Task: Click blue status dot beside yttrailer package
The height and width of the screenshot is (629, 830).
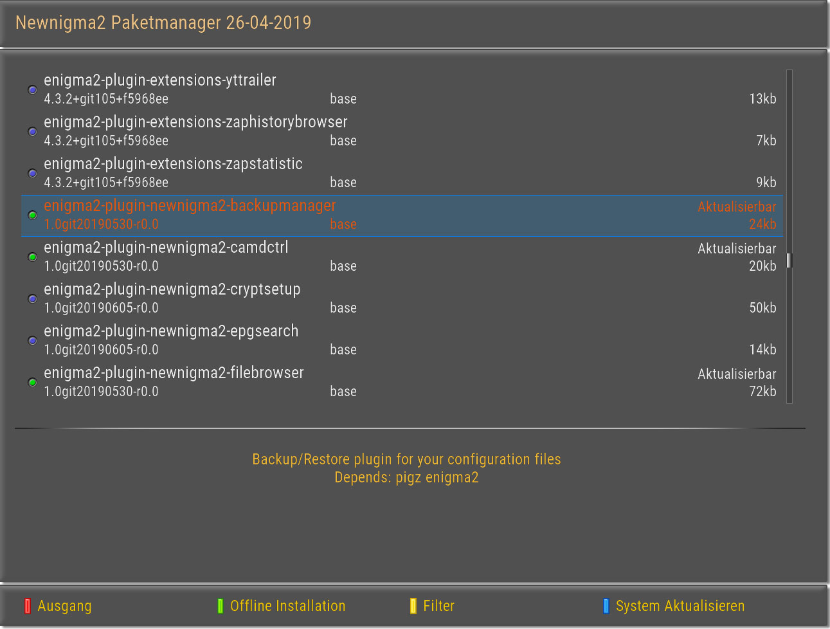Action: point(33,90)
